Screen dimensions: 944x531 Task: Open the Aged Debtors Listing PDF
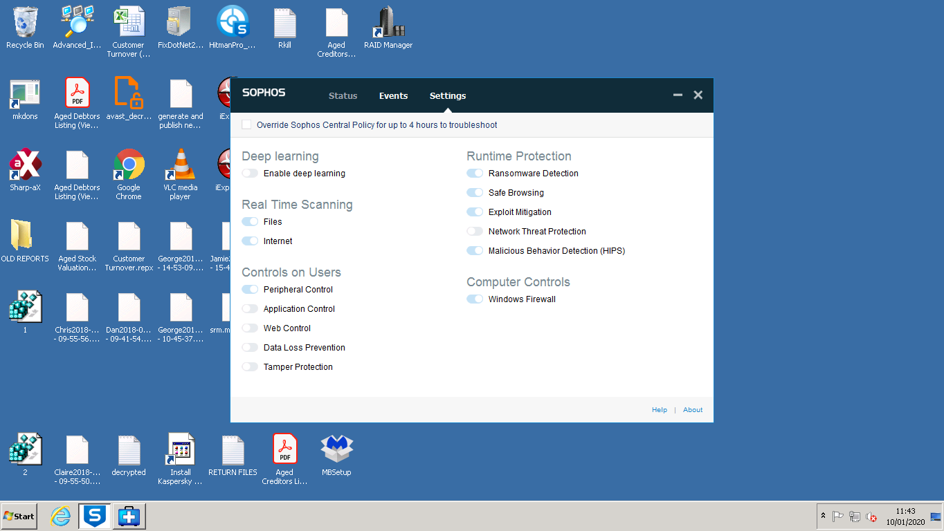[77, 94]
